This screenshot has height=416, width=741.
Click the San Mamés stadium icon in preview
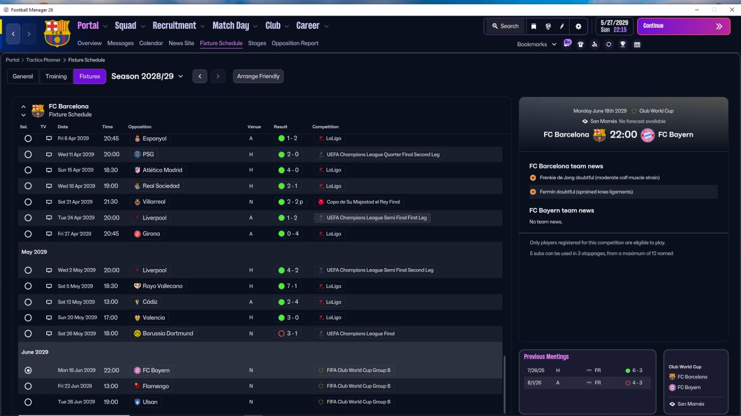(585, 121)
